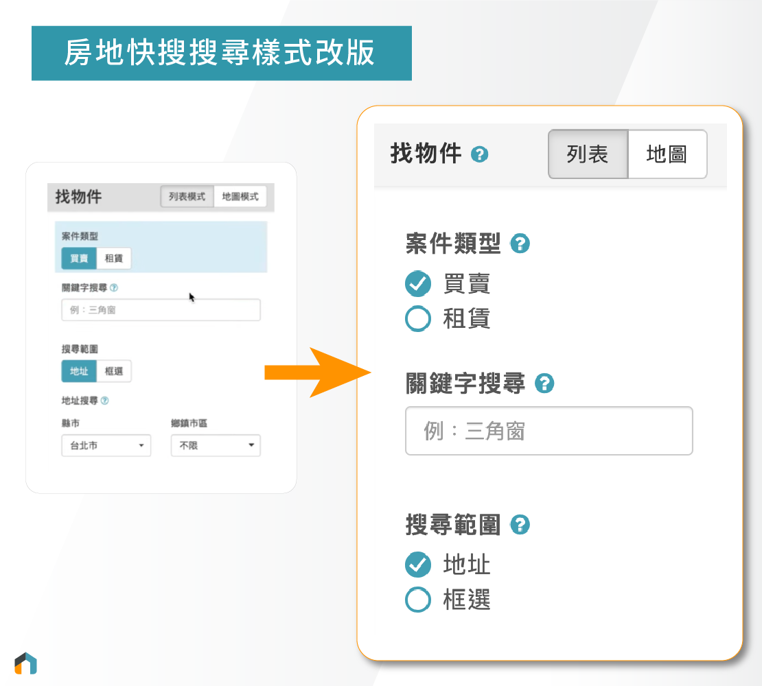Click the 案件類型 label in old panel
Viewport: 762px width, 686px height.
pyautogui.click(x=80, y=236)
